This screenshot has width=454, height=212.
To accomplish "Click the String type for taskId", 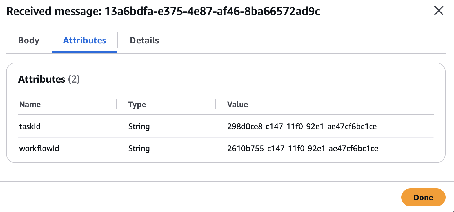I will pos(139,126).
